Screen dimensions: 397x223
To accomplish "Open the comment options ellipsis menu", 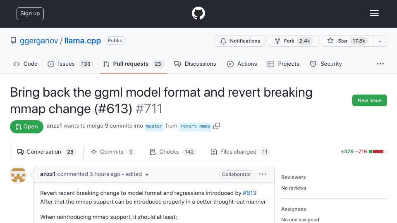I will (263, 174).
